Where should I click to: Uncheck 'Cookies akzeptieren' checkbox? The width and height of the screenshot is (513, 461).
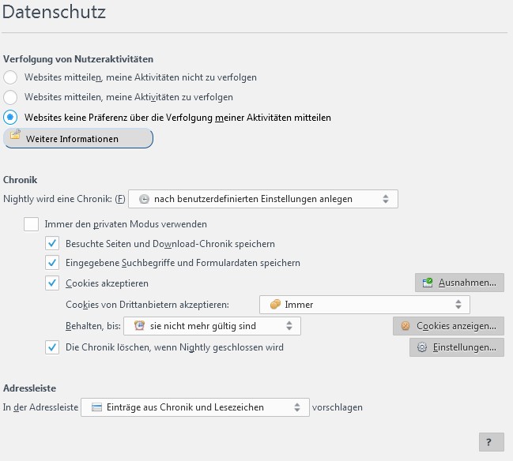[x=53, y=283]
